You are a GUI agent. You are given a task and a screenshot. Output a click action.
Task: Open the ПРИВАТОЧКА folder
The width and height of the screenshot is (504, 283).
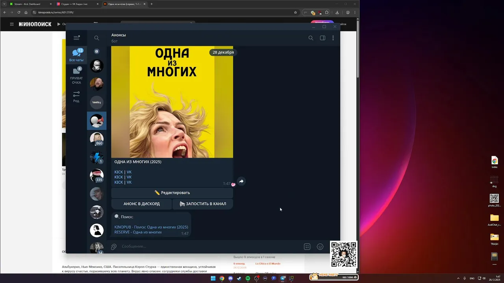click(76, 75)
